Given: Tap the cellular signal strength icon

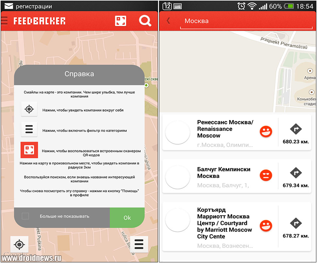Looking at the screenshot, I should (x=263, y=6).
